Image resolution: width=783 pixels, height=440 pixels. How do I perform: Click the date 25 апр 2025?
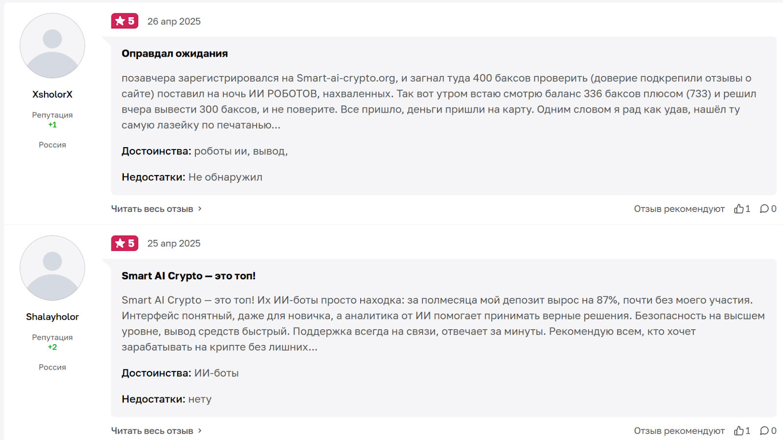point(174,243)
